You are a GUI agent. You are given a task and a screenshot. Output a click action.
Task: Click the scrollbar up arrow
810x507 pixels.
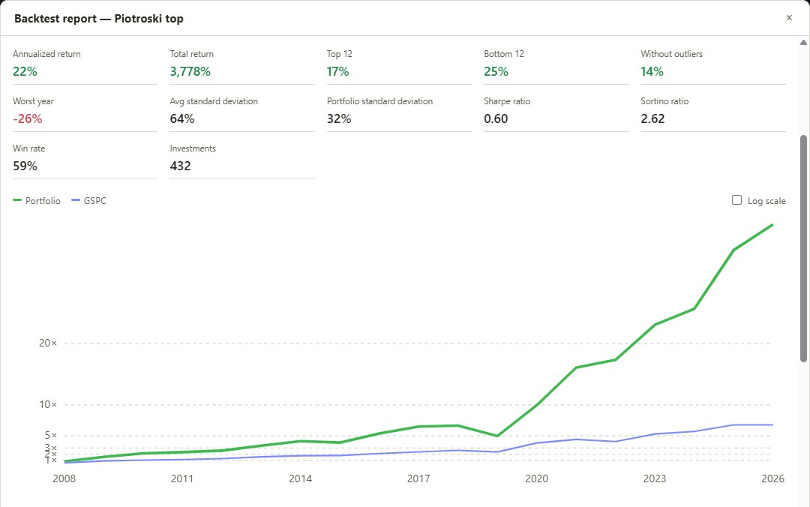(x=803, y=43)
